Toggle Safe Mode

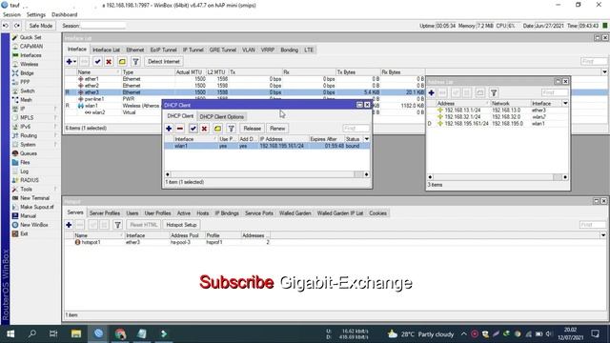click(40, 26)
